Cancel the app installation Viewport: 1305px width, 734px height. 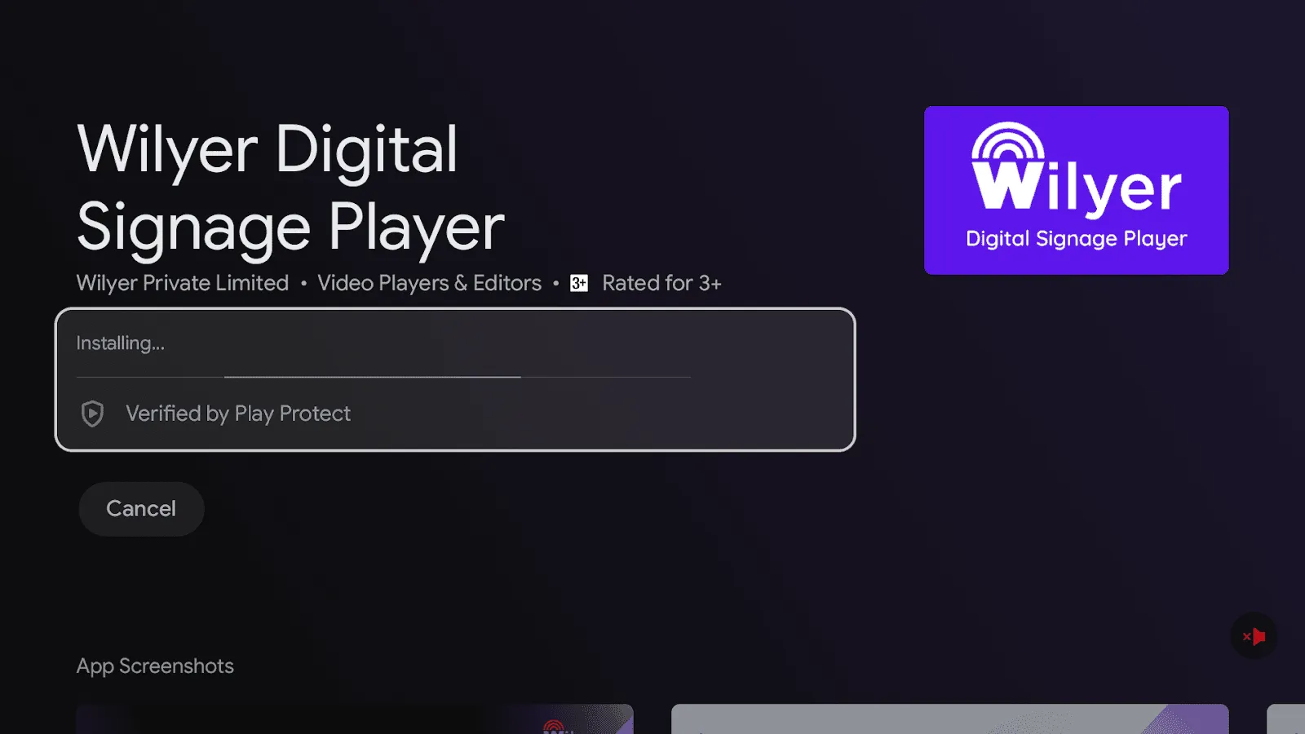[x=141, y=509]
